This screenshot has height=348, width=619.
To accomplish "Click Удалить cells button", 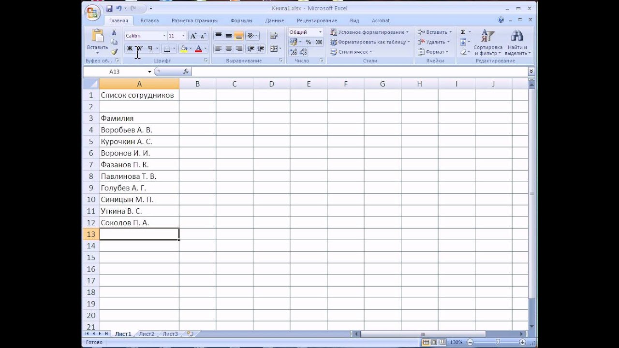I will [434, 42].
